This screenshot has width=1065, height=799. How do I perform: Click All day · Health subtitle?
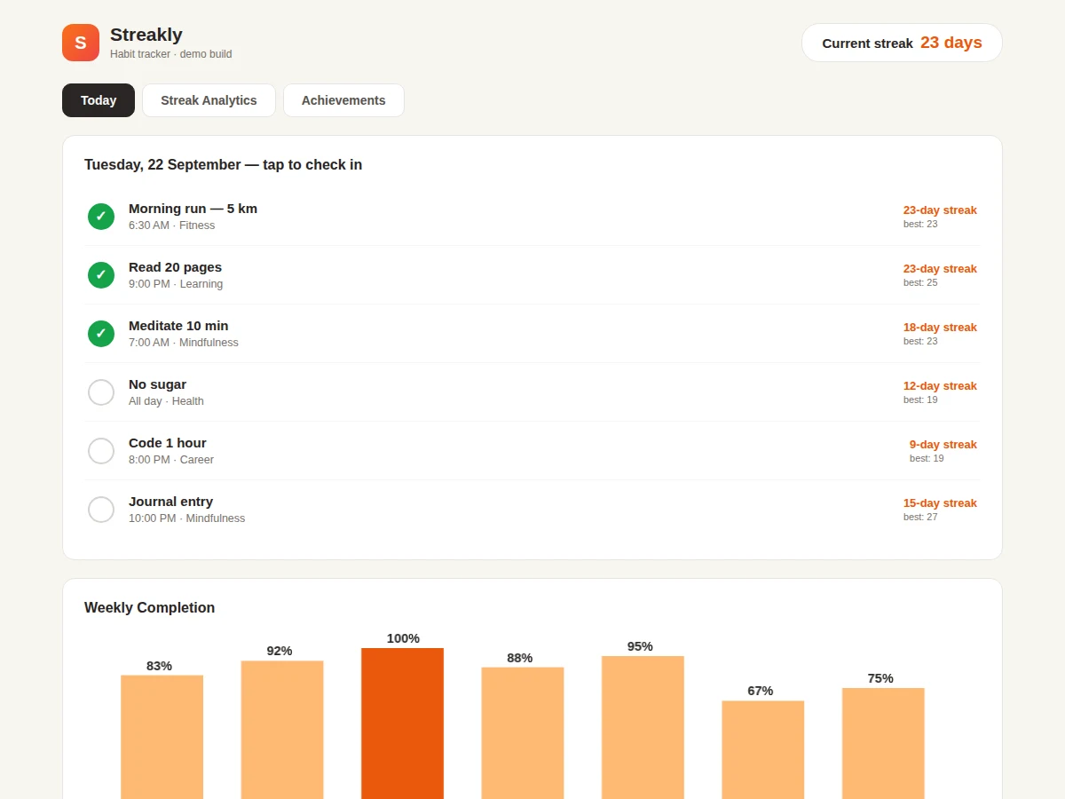tap(166, 401)
